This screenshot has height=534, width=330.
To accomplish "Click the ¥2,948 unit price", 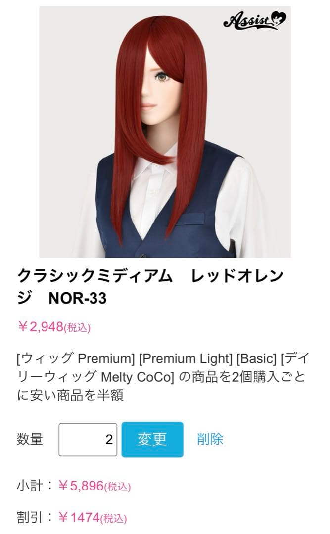I will [x=40, y=327].
